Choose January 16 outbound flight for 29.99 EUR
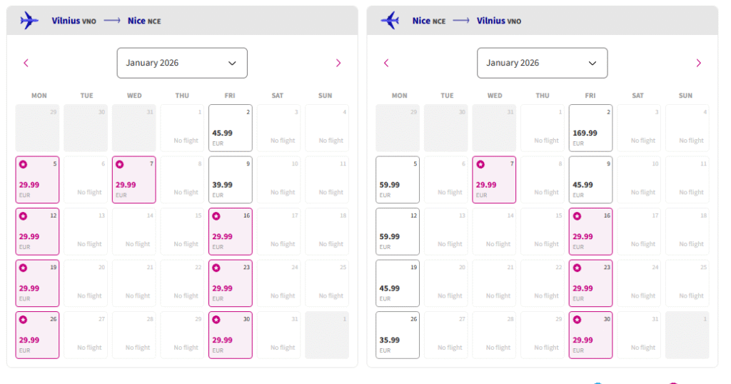731x384 pixels. tap(230, 232)
